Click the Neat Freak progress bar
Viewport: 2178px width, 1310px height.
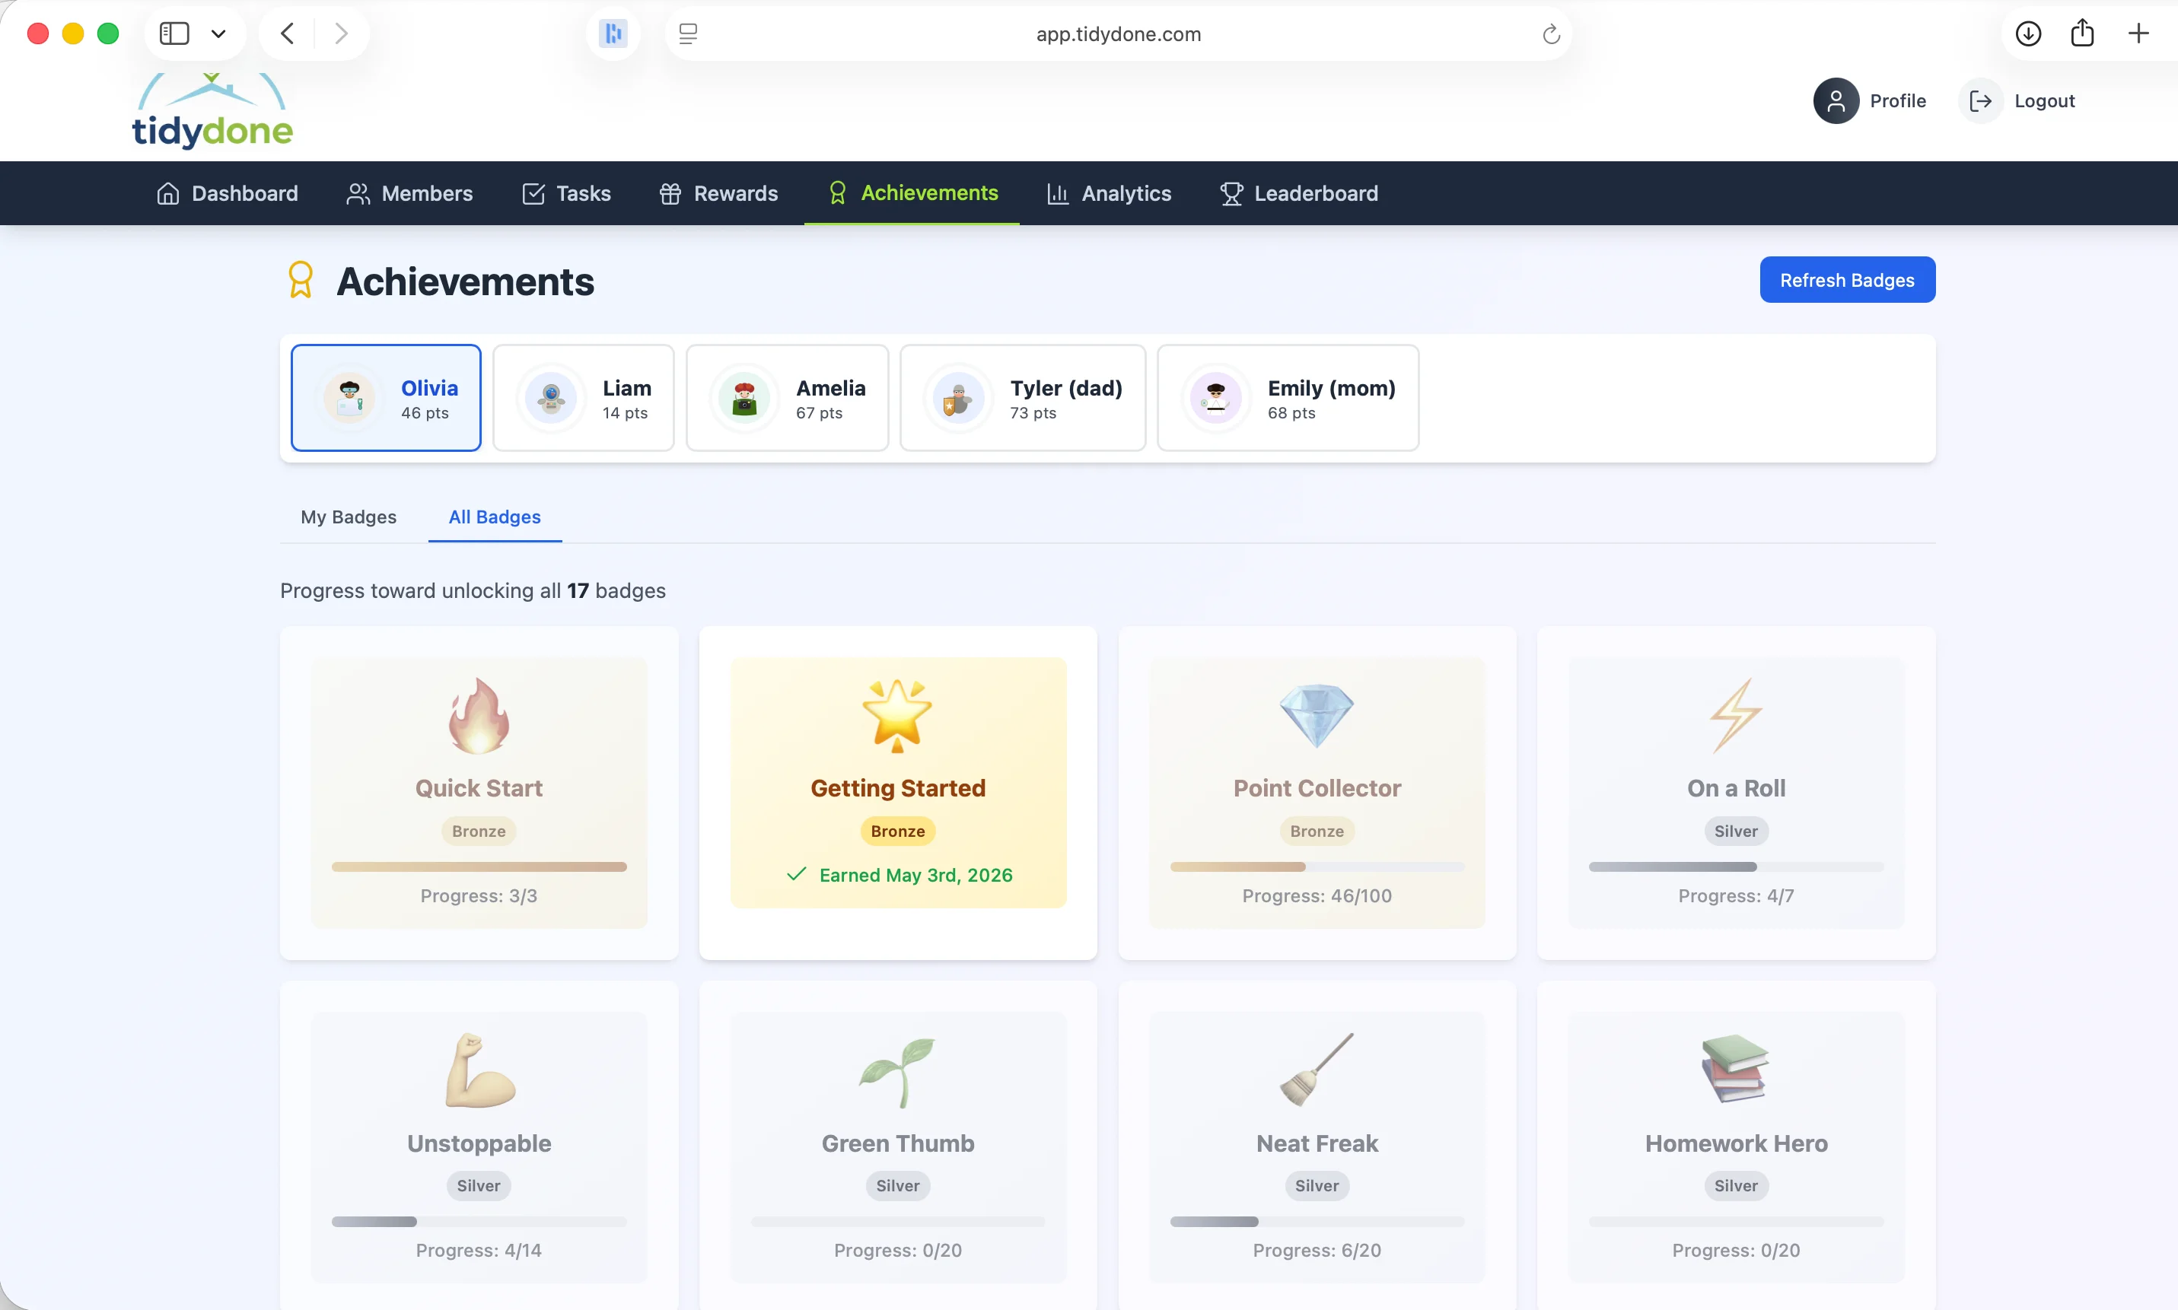click(1317, 1221)
